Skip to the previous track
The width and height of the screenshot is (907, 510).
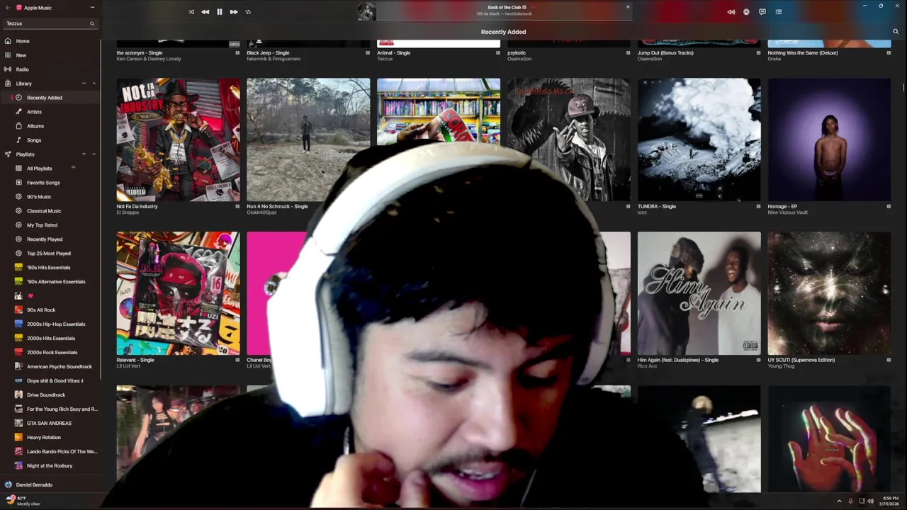(x=205, y=12)
